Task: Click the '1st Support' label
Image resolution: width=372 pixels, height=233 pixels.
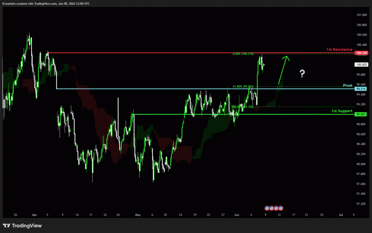Action: coord(342,111)
